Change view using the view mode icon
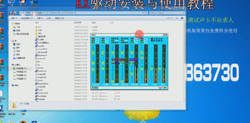This screenshot has height=123, width=250. coord(168,18)
